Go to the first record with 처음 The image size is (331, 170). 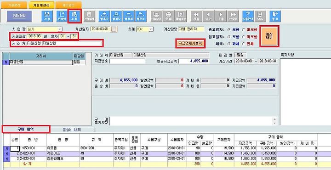[x=196, y=16]
